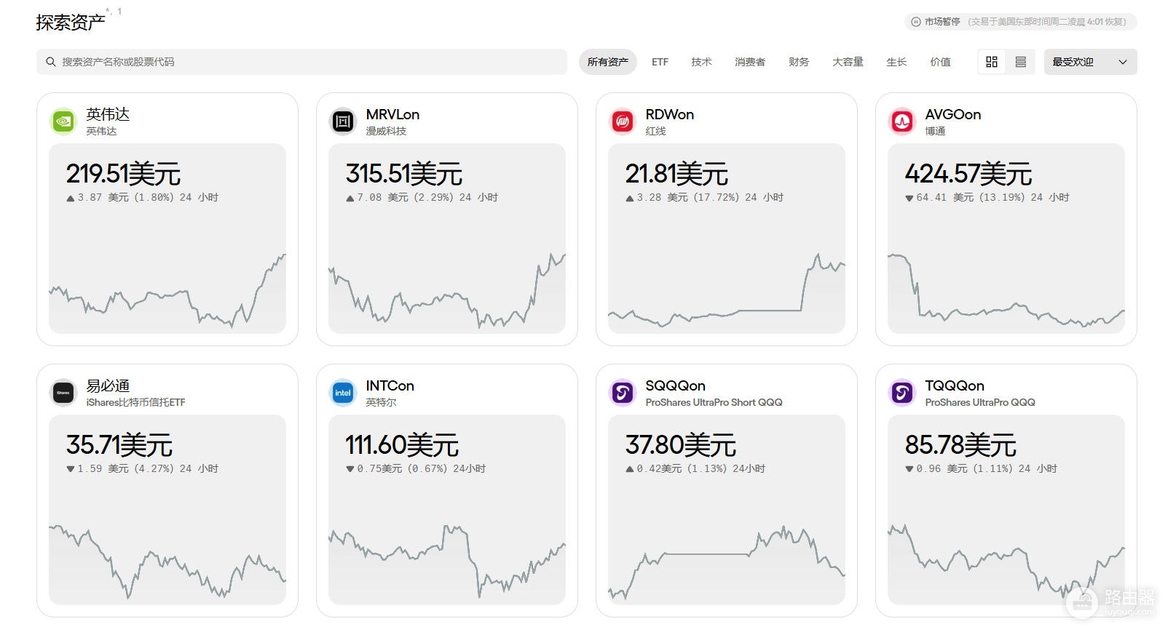
Task: Click the 21.81美元 price
Action: pyautogui.click(x=676, y=174)
